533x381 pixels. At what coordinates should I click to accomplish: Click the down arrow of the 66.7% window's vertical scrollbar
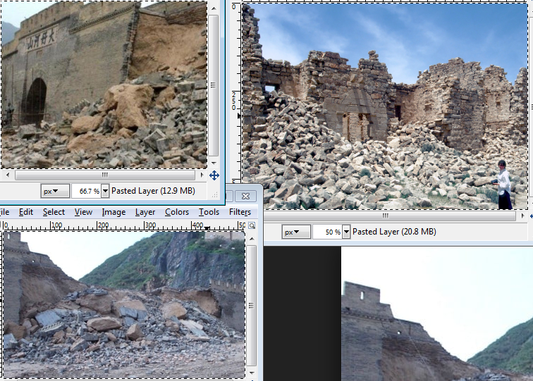214,163
